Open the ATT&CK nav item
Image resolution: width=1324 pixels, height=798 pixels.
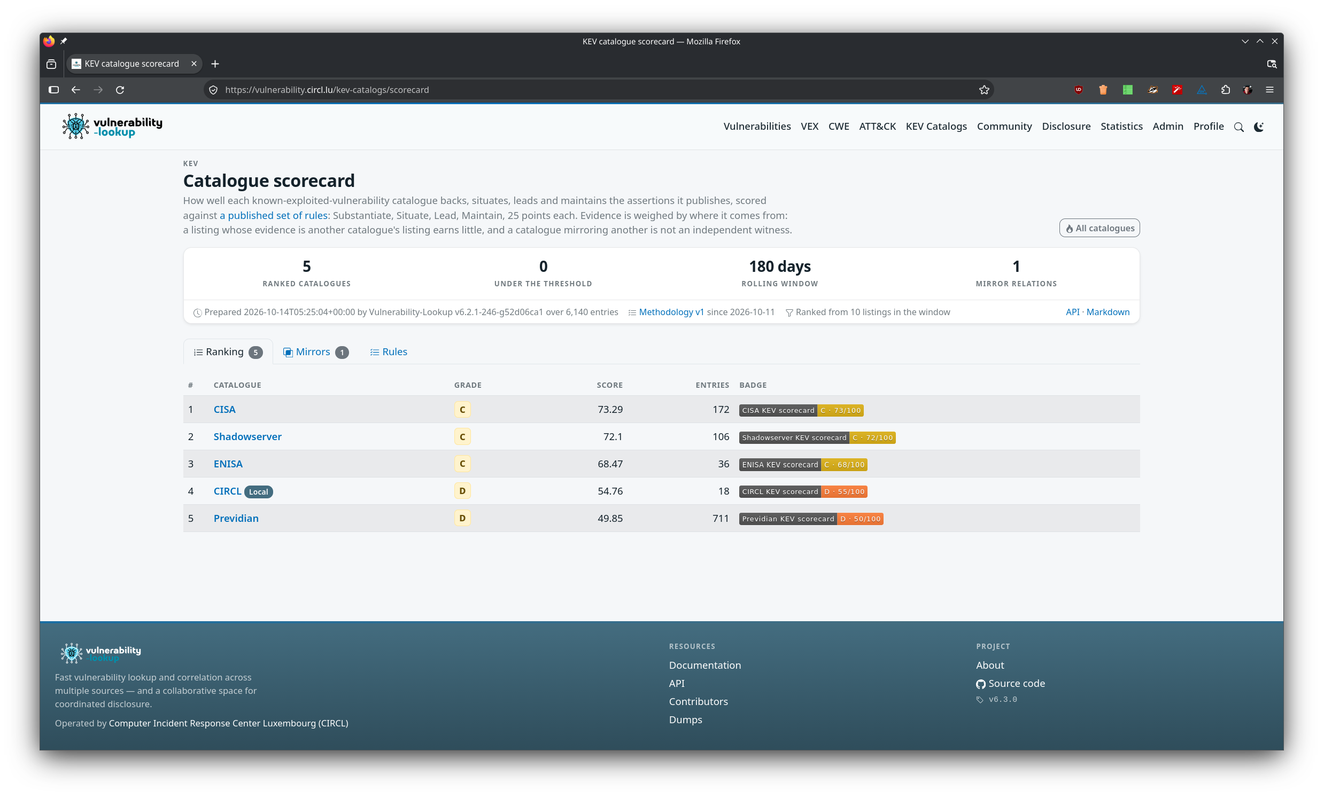click(x=877, y=126)
